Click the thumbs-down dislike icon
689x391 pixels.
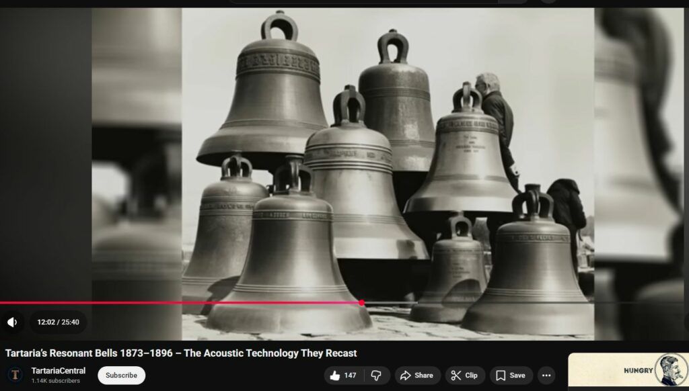(x=377, y=376)
